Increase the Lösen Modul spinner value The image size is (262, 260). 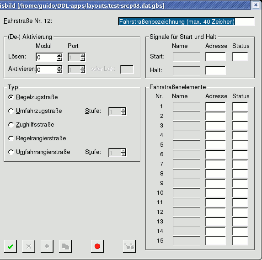(59, 55)
